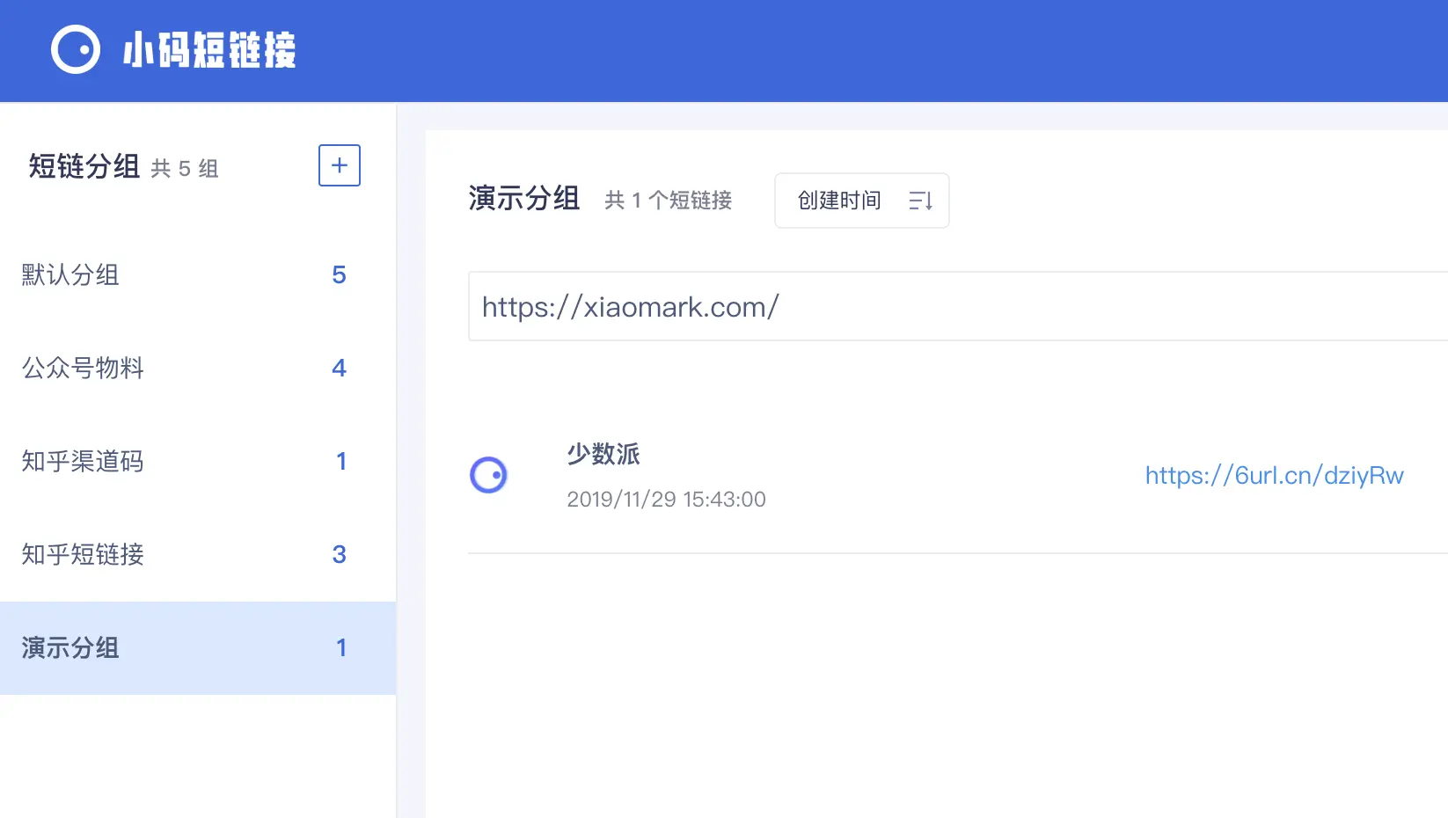Click the sort order icon beside 创建时间
The width and height of the screenshot is (1448, 818).
pos(920,201)
